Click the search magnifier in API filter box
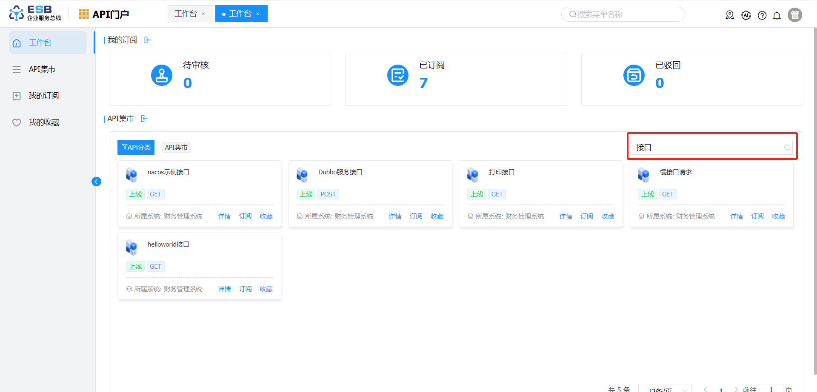This screenshot has height=392, width=817. 787,148
